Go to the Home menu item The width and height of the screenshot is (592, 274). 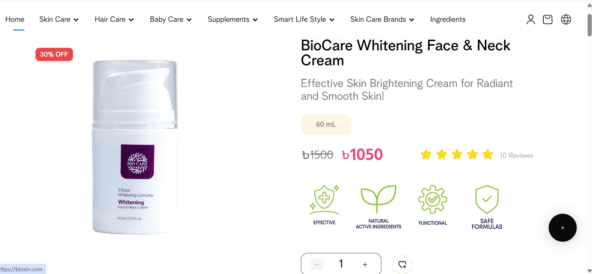click(15, 20)
